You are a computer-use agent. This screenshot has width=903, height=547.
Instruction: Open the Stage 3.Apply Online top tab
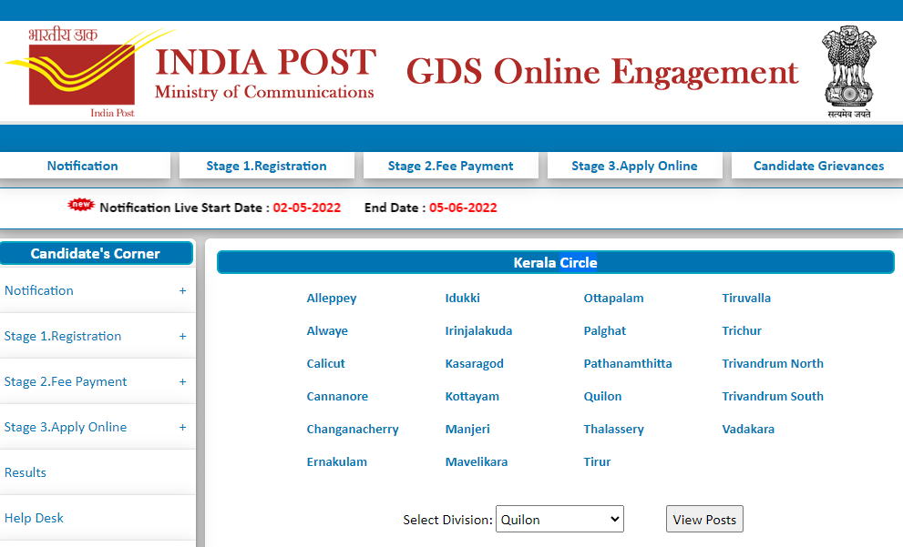[x=634, y=166]
